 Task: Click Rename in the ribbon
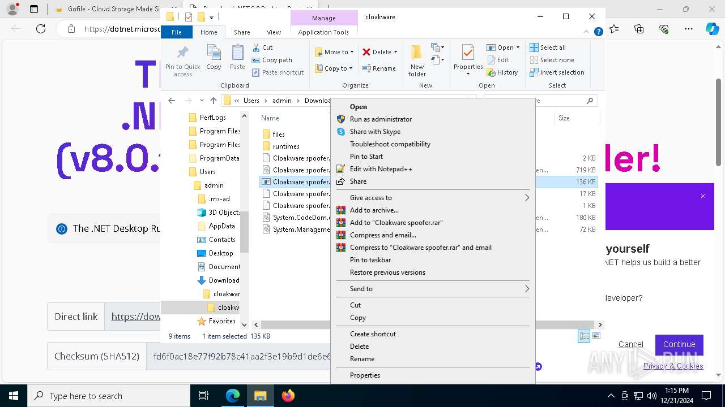[379, 68]
